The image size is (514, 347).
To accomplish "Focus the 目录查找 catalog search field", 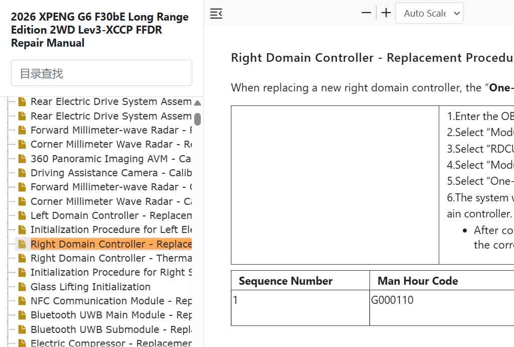I will [x=101, y=73].
